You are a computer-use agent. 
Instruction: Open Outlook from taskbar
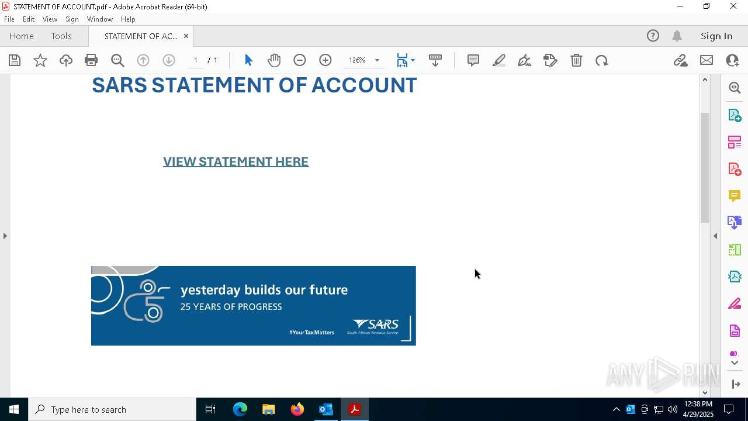click(325, 409)
